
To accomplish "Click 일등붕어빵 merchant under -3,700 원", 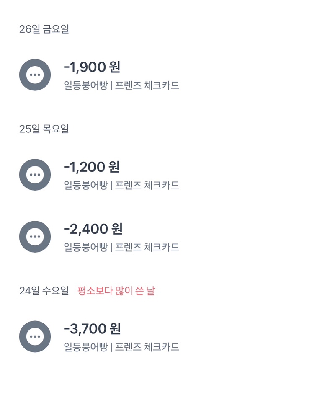I will coord(85,347).
